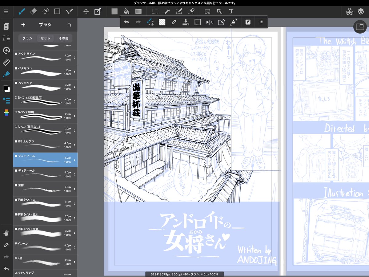Add a new brush with the plus button

23,25
